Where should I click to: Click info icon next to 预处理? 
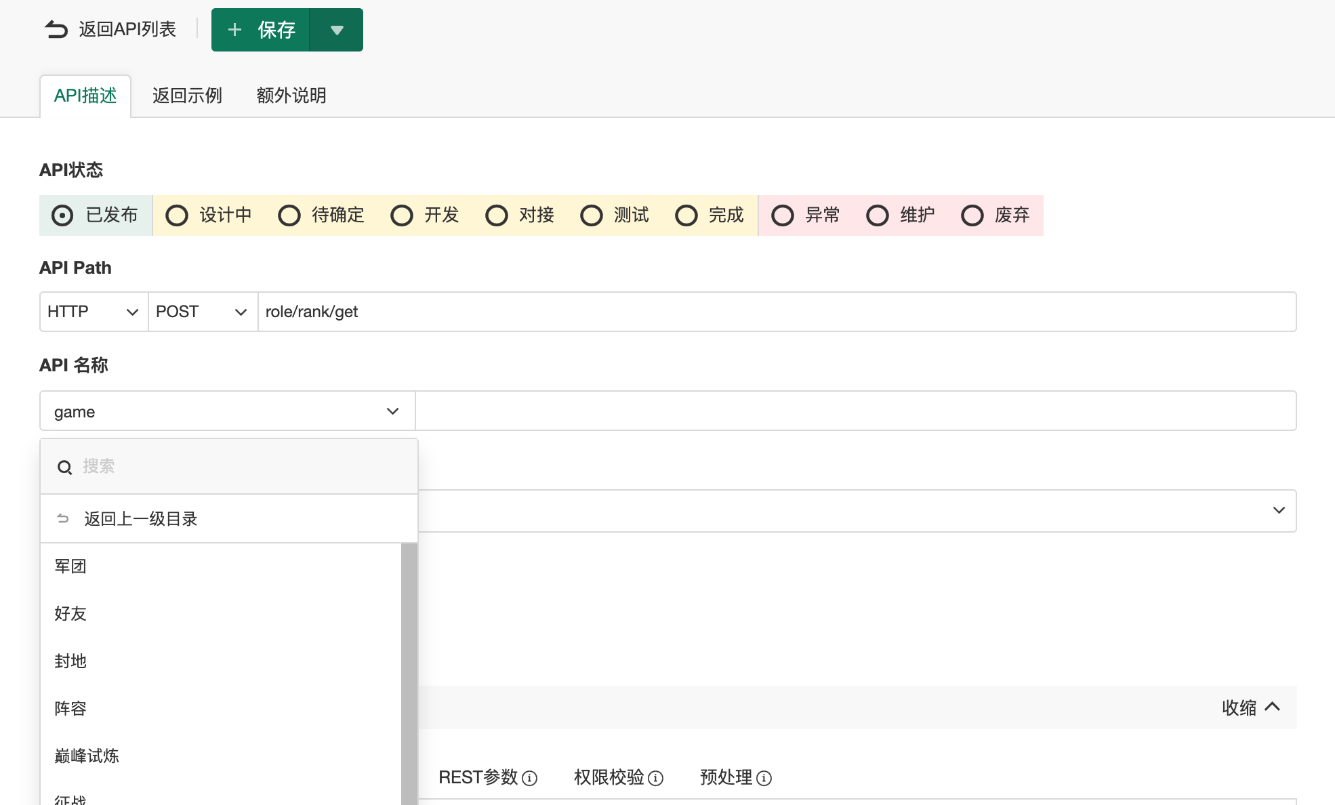[x=764, y=778]
